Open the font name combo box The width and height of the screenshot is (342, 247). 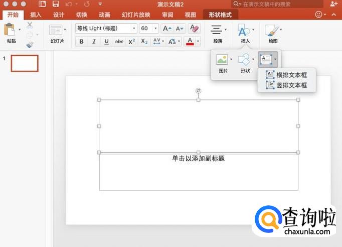106,29
